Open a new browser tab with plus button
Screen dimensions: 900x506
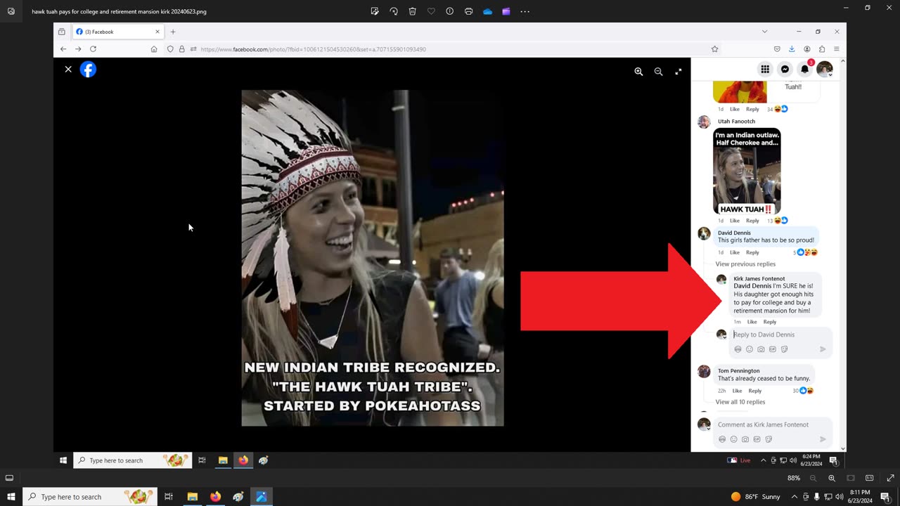tap(173, 32)
